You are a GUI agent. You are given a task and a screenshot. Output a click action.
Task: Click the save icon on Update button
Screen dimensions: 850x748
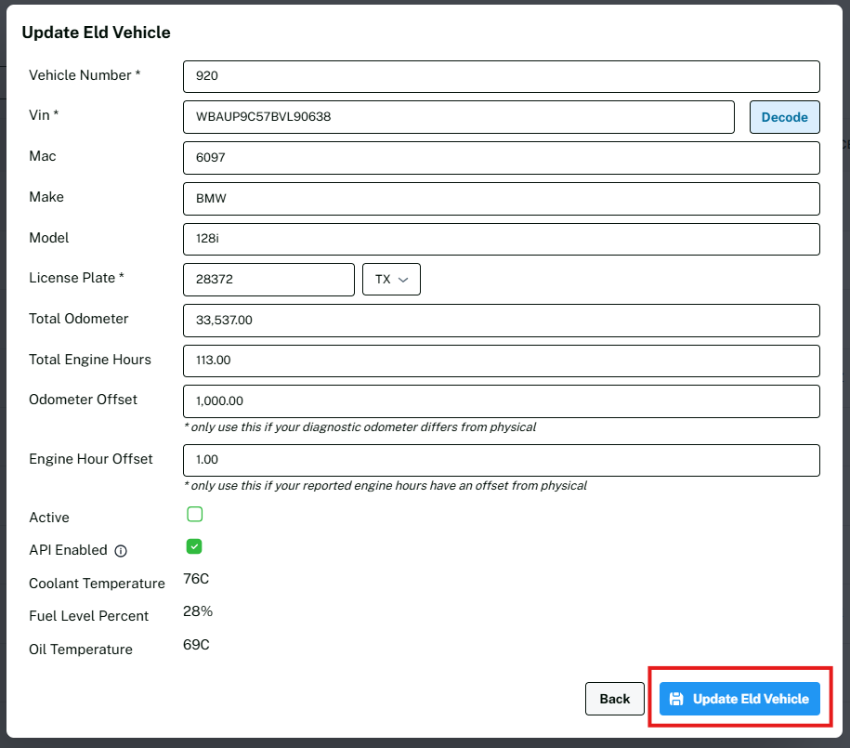[676, 699]
